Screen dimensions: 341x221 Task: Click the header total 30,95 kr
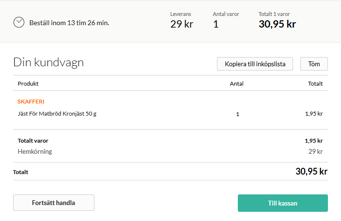[277, 24]
